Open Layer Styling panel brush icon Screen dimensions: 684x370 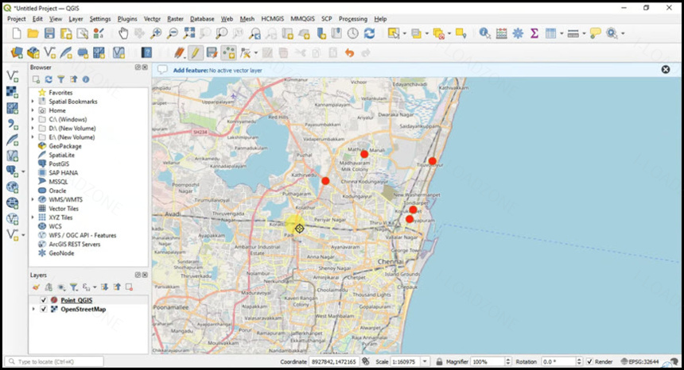tap(36, 287)
